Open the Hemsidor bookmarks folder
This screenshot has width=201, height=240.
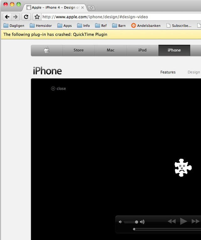pyautogui.click(x=41, y=26)
